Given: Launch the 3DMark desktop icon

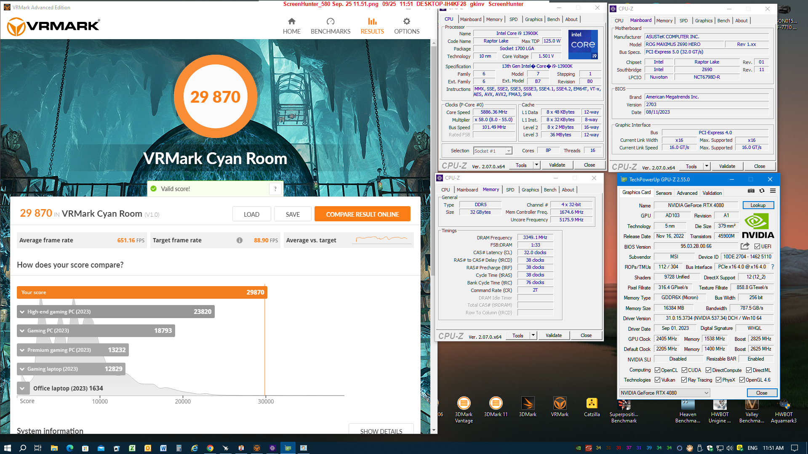Looking at the screenshot, I should click(x=528, y=407).
